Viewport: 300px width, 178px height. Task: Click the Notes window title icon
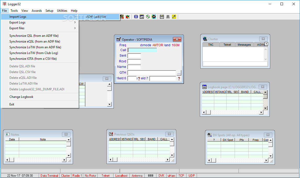(x=8, y=134)
